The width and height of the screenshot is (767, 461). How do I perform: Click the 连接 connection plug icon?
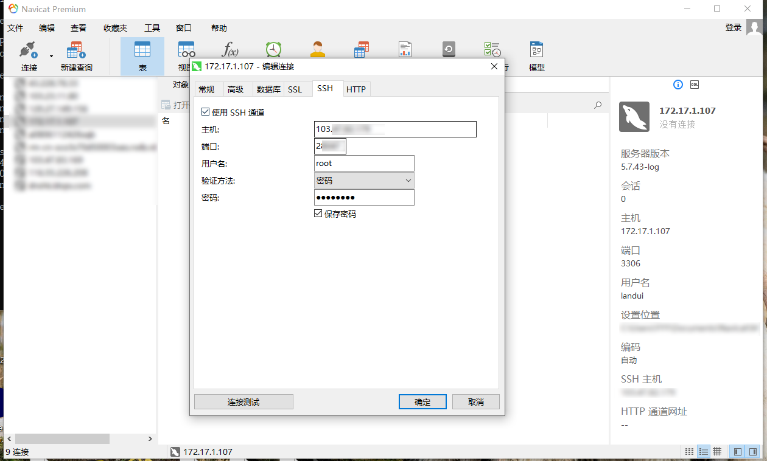29,50
